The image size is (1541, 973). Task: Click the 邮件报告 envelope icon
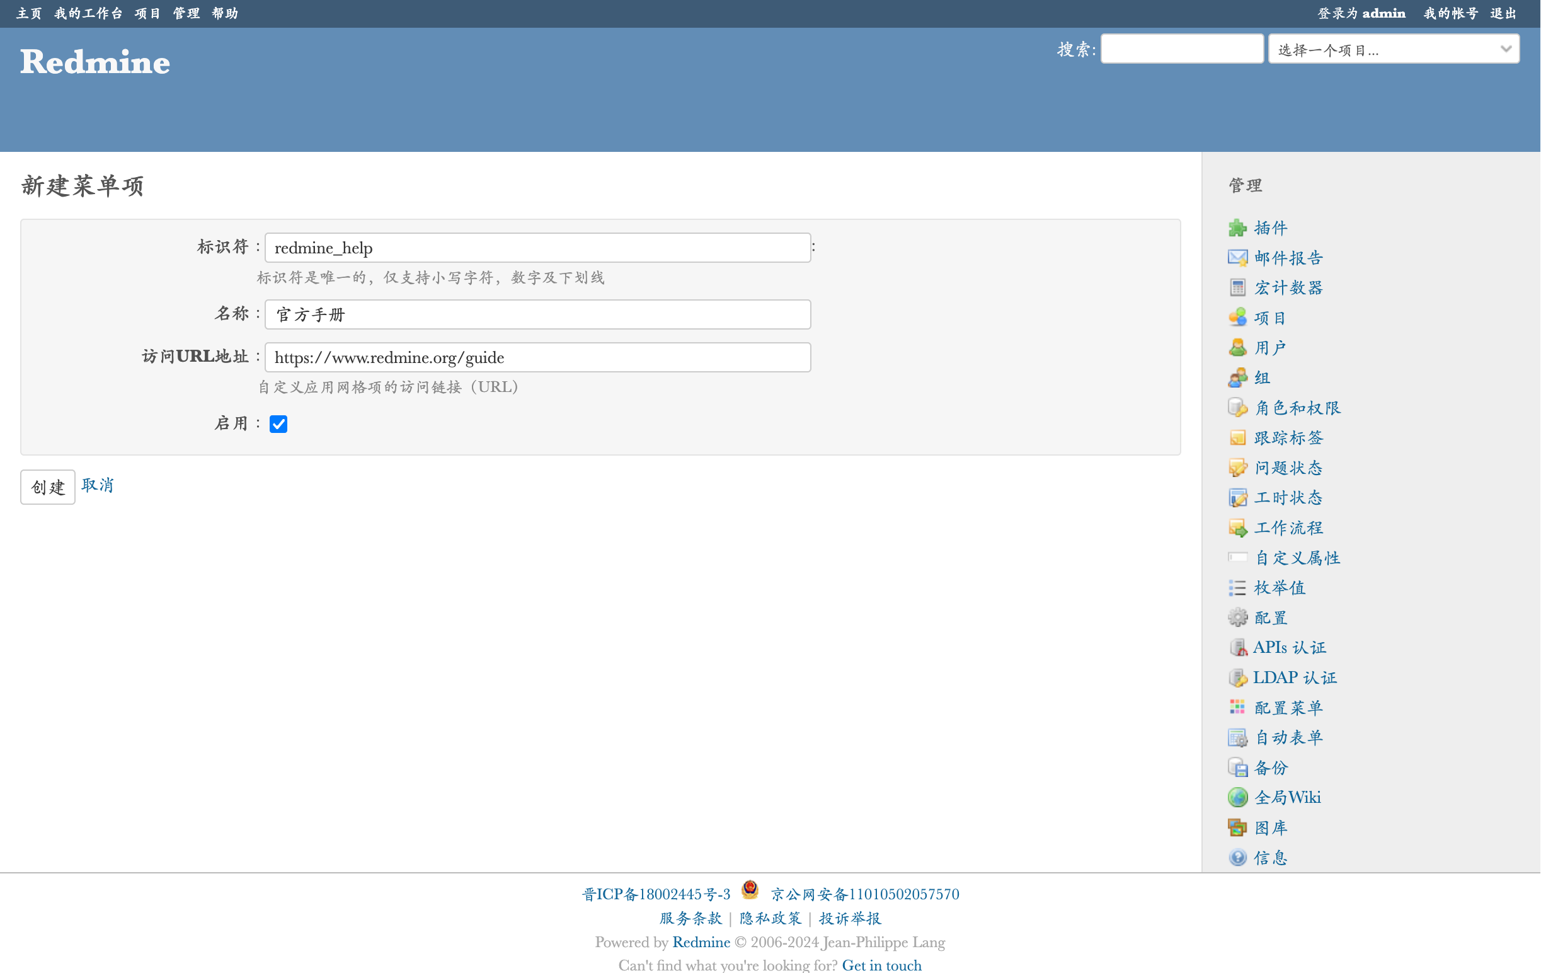(1237, 258)
